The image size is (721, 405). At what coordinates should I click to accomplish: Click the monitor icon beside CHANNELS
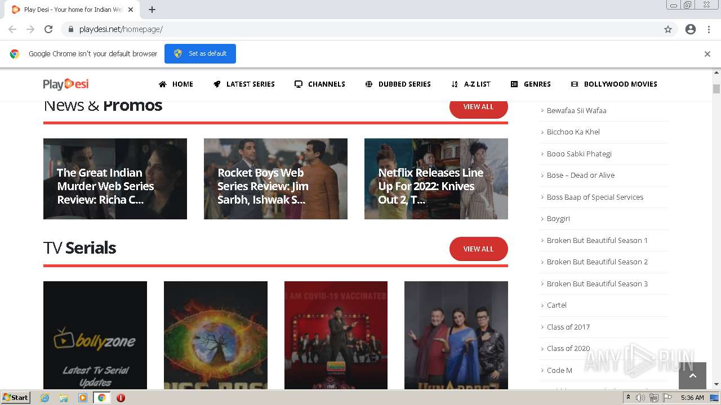(x=299, y=84)
